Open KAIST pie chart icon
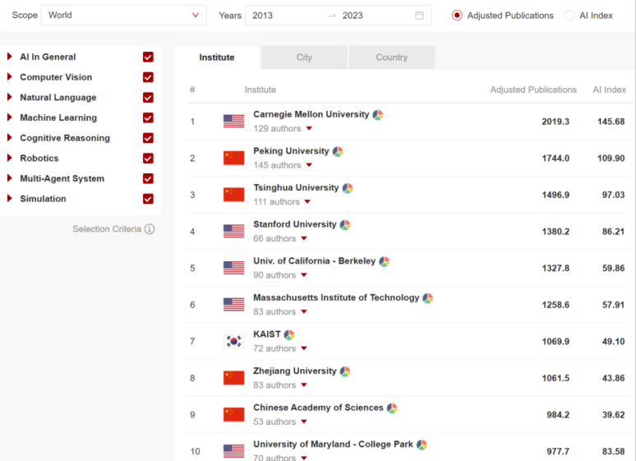Viewport: 636px width, 461px height. pos(288,334)
